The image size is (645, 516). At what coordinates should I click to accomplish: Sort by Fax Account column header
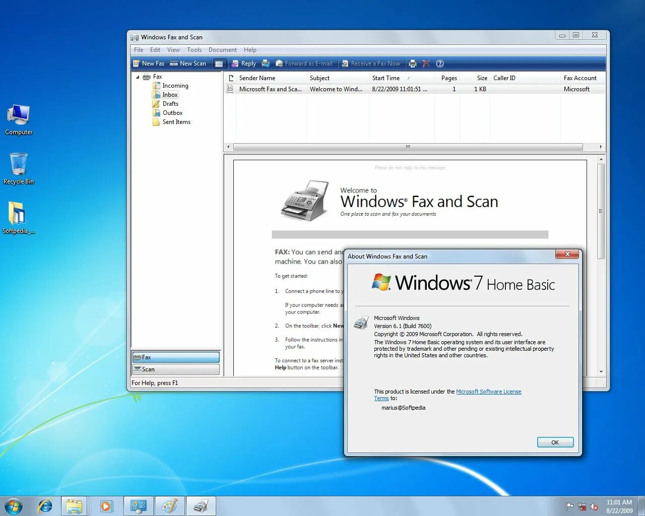coord(583,78)
